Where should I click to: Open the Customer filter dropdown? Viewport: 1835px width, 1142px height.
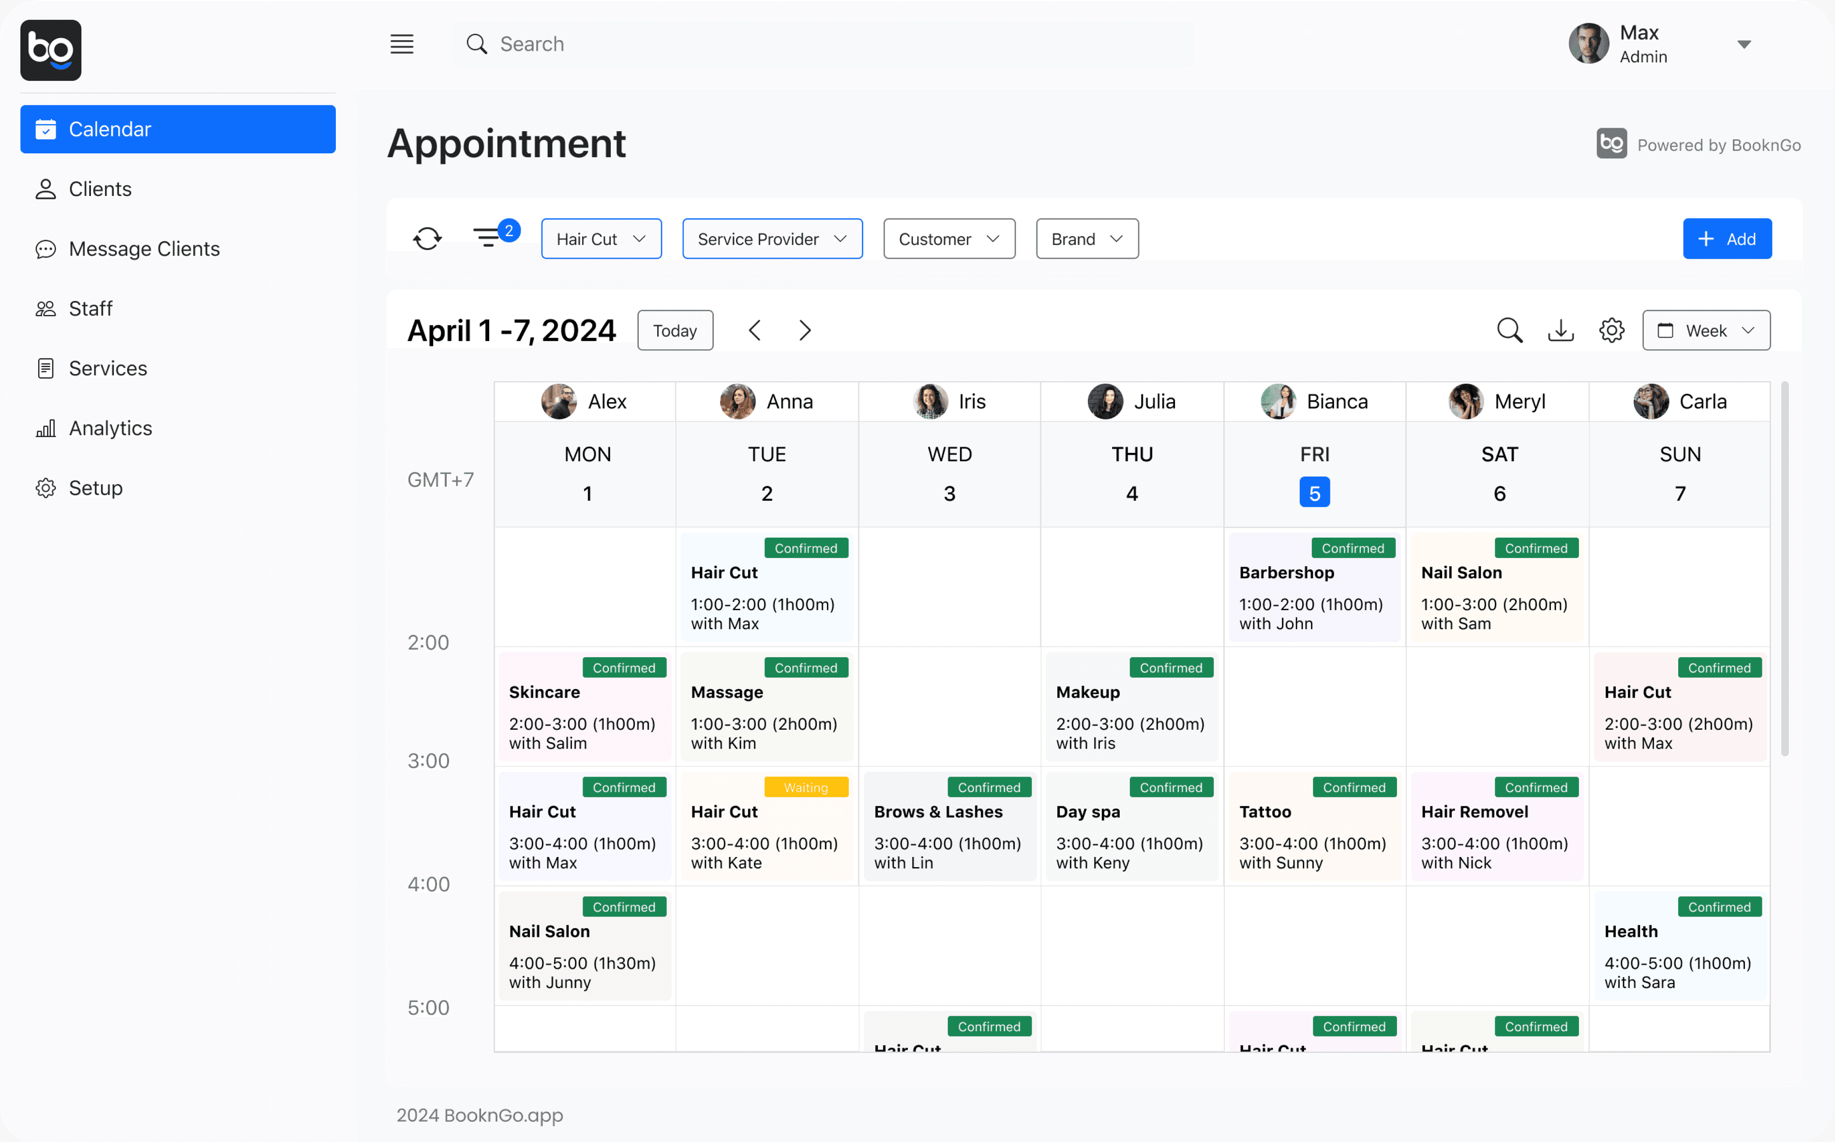[x=948, y=238]
